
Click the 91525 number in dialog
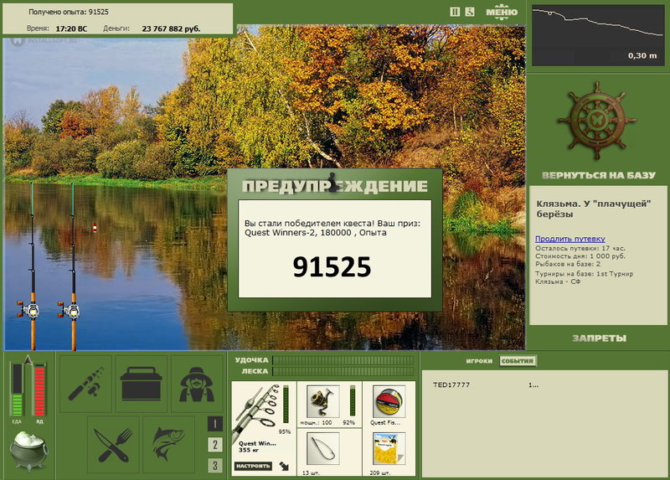click(x=332, y=267)
